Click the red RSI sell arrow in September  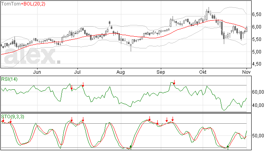pyautogui.click(x=174, y=82)
